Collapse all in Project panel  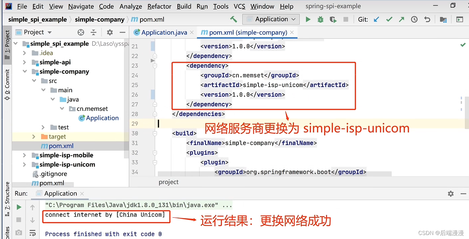pyautogui.click(x=94, y=32)
